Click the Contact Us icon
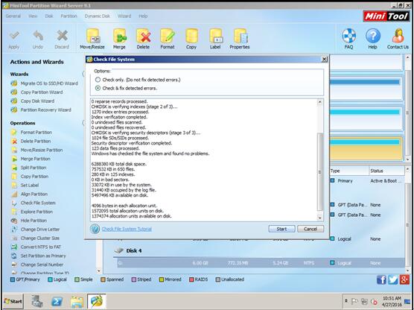Image resolution: width=414 pixels, height=310 pixels. point(398,36)
